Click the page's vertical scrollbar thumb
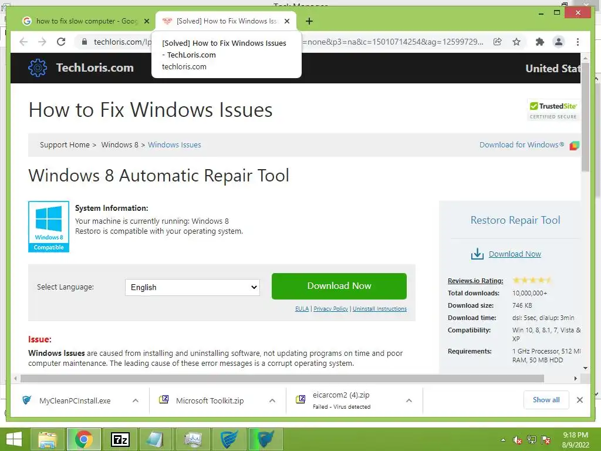 585,117
